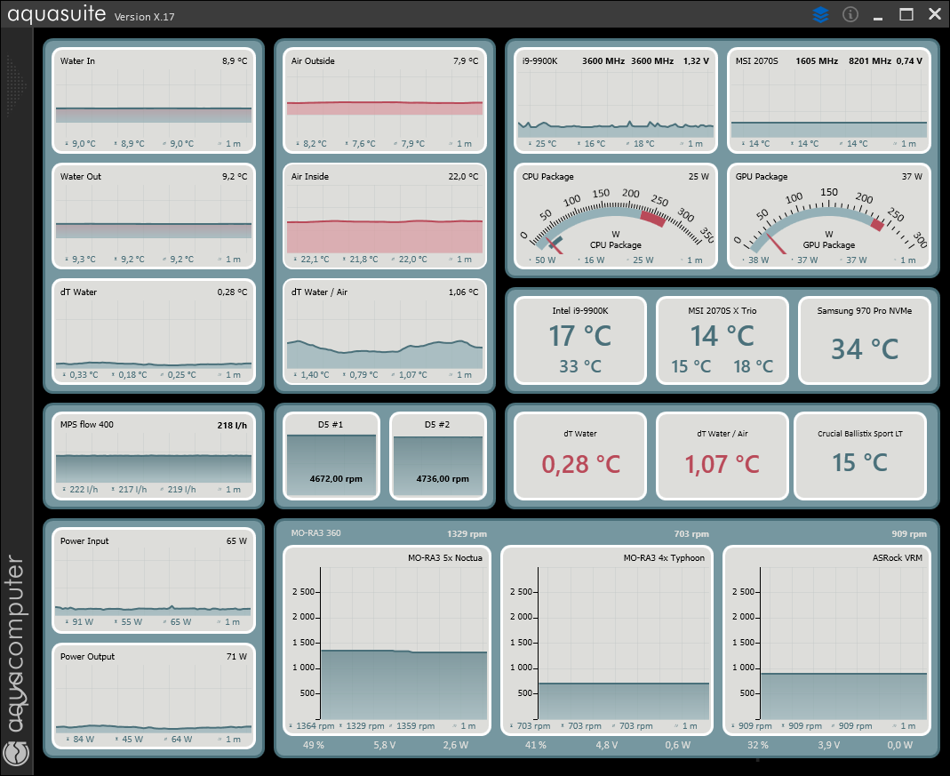
Task: Select the MSI 2070S clock chart
Action: (x=829, y=101)
